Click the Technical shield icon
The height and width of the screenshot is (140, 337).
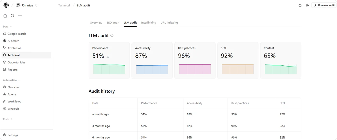tap(4, 55)
